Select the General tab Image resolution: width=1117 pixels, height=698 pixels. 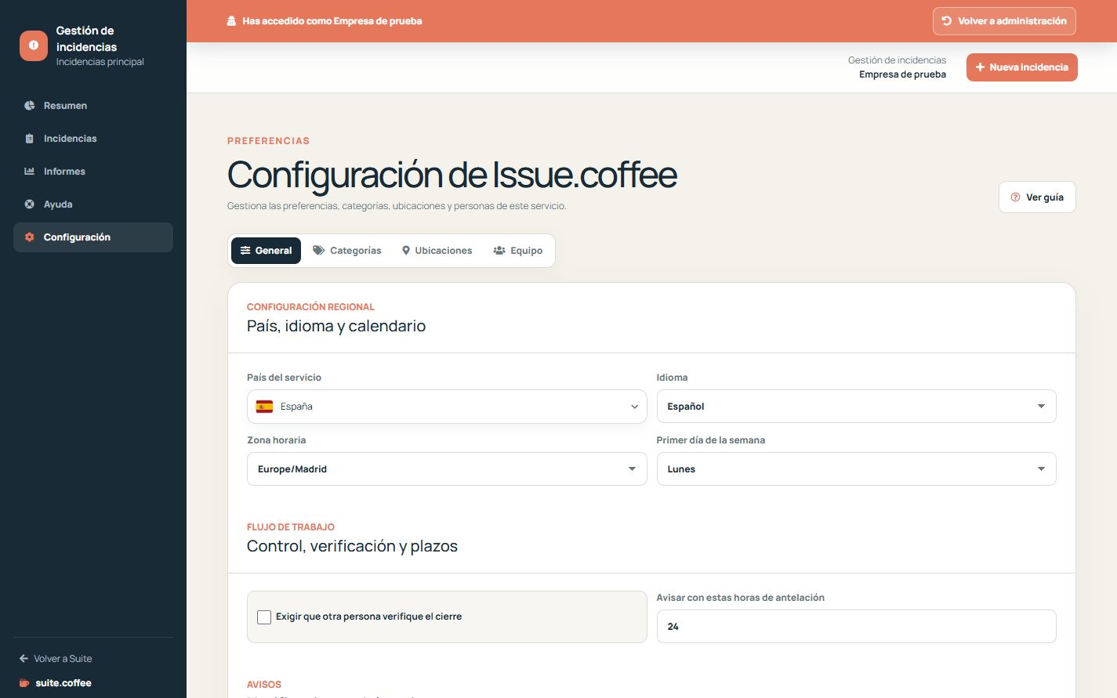pyautogui.click(x=266, y=251)
